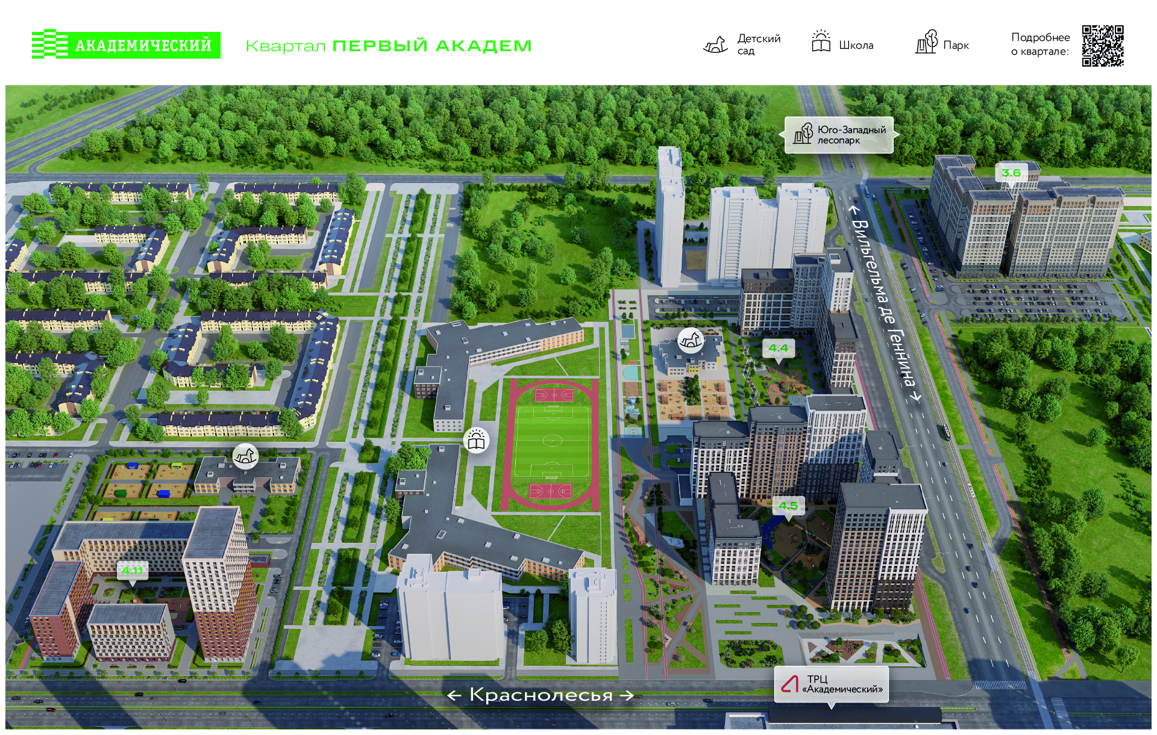
Task: Click the red ТРЦ Академический logo icon
Action: tap(790, 684)
